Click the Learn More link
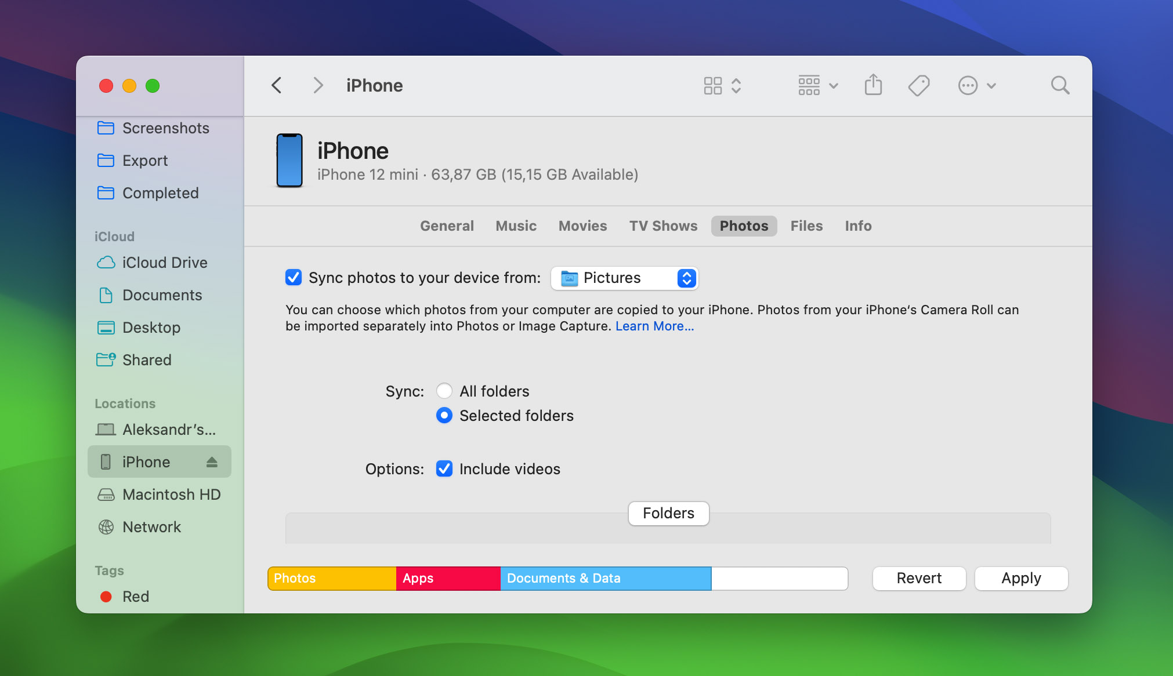This screenshot has height=676, width=1173. [653, 326]
